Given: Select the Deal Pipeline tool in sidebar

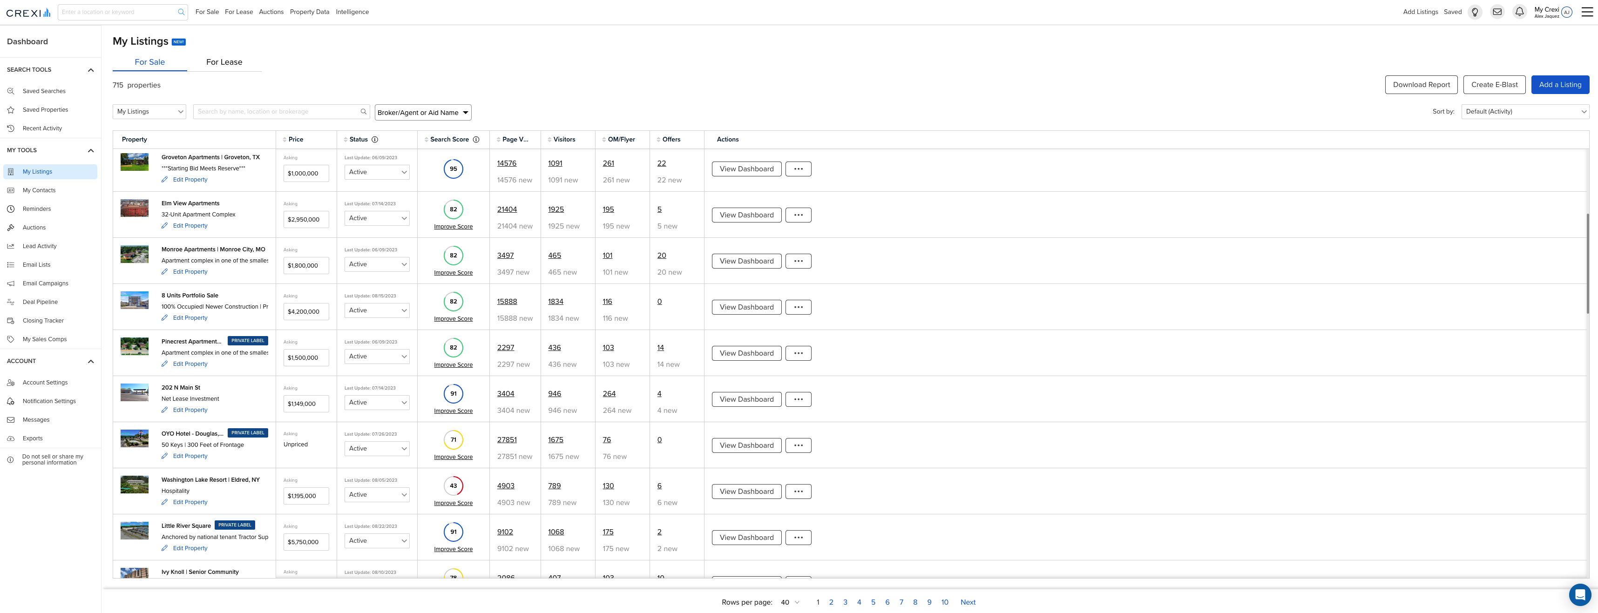Looking at the screenshot, I should point(40,302).
